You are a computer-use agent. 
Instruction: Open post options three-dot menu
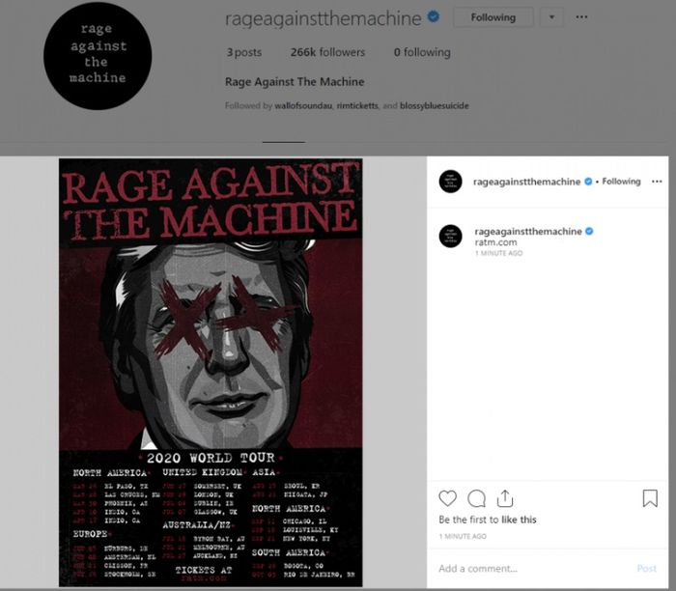click(x=657, y=182)
